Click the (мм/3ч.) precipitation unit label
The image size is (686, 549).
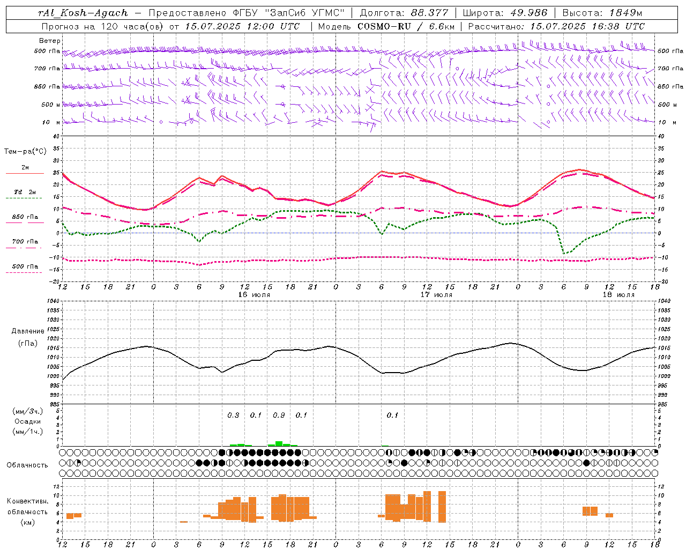pyautogui.click(x=27, y=411)
